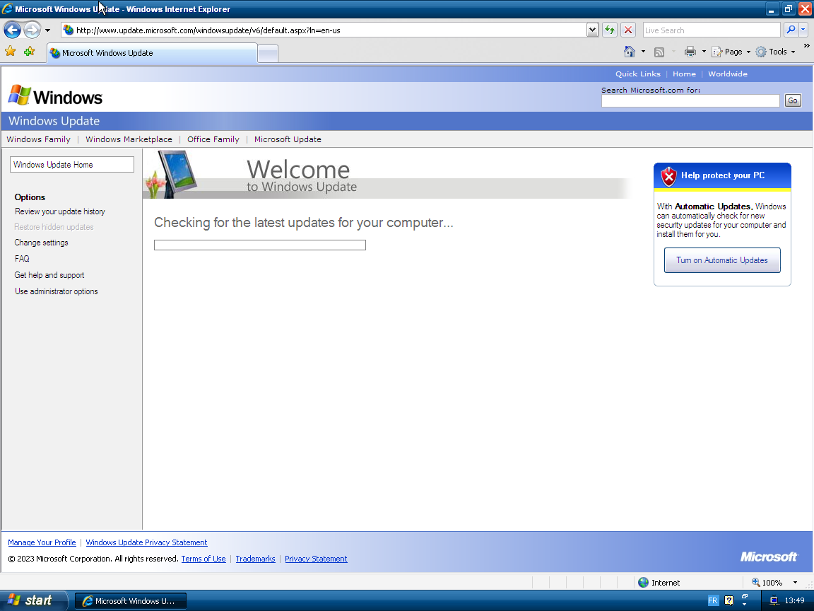Click the Microsoft logo in footer
Screen dimensions: 814x611
(x=768, y=557)
